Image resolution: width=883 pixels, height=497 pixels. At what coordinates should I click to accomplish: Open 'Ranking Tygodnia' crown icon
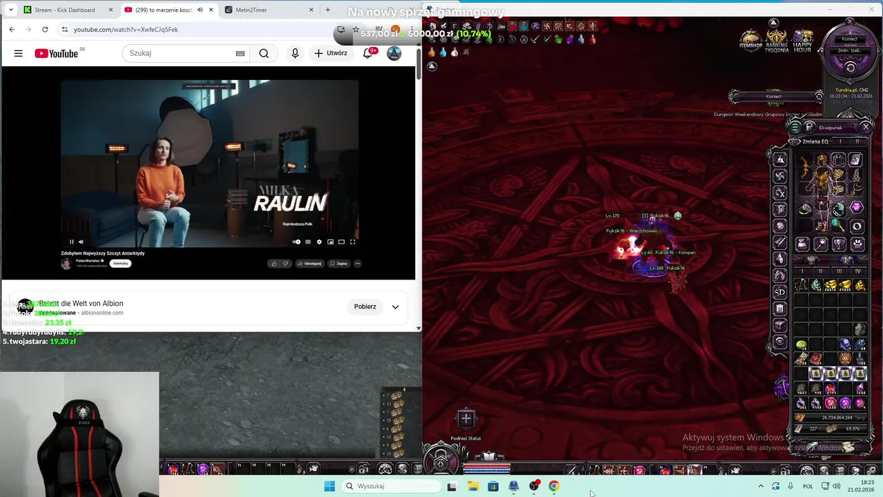click(777, 40)
